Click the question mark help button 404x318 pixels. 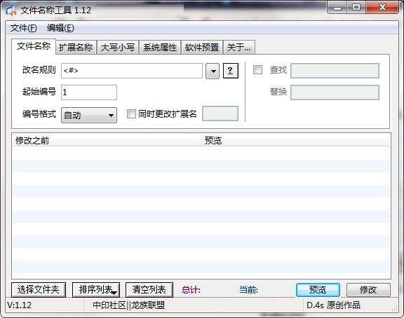tap(230, 71)
